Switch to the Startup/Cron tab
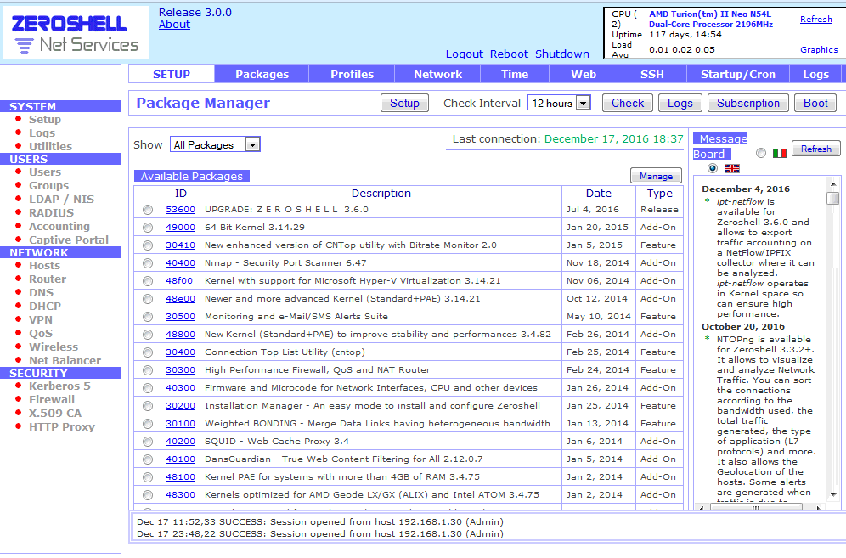This screenshot has height=558, width=846. pyautogui.click(x=737, y=74)
